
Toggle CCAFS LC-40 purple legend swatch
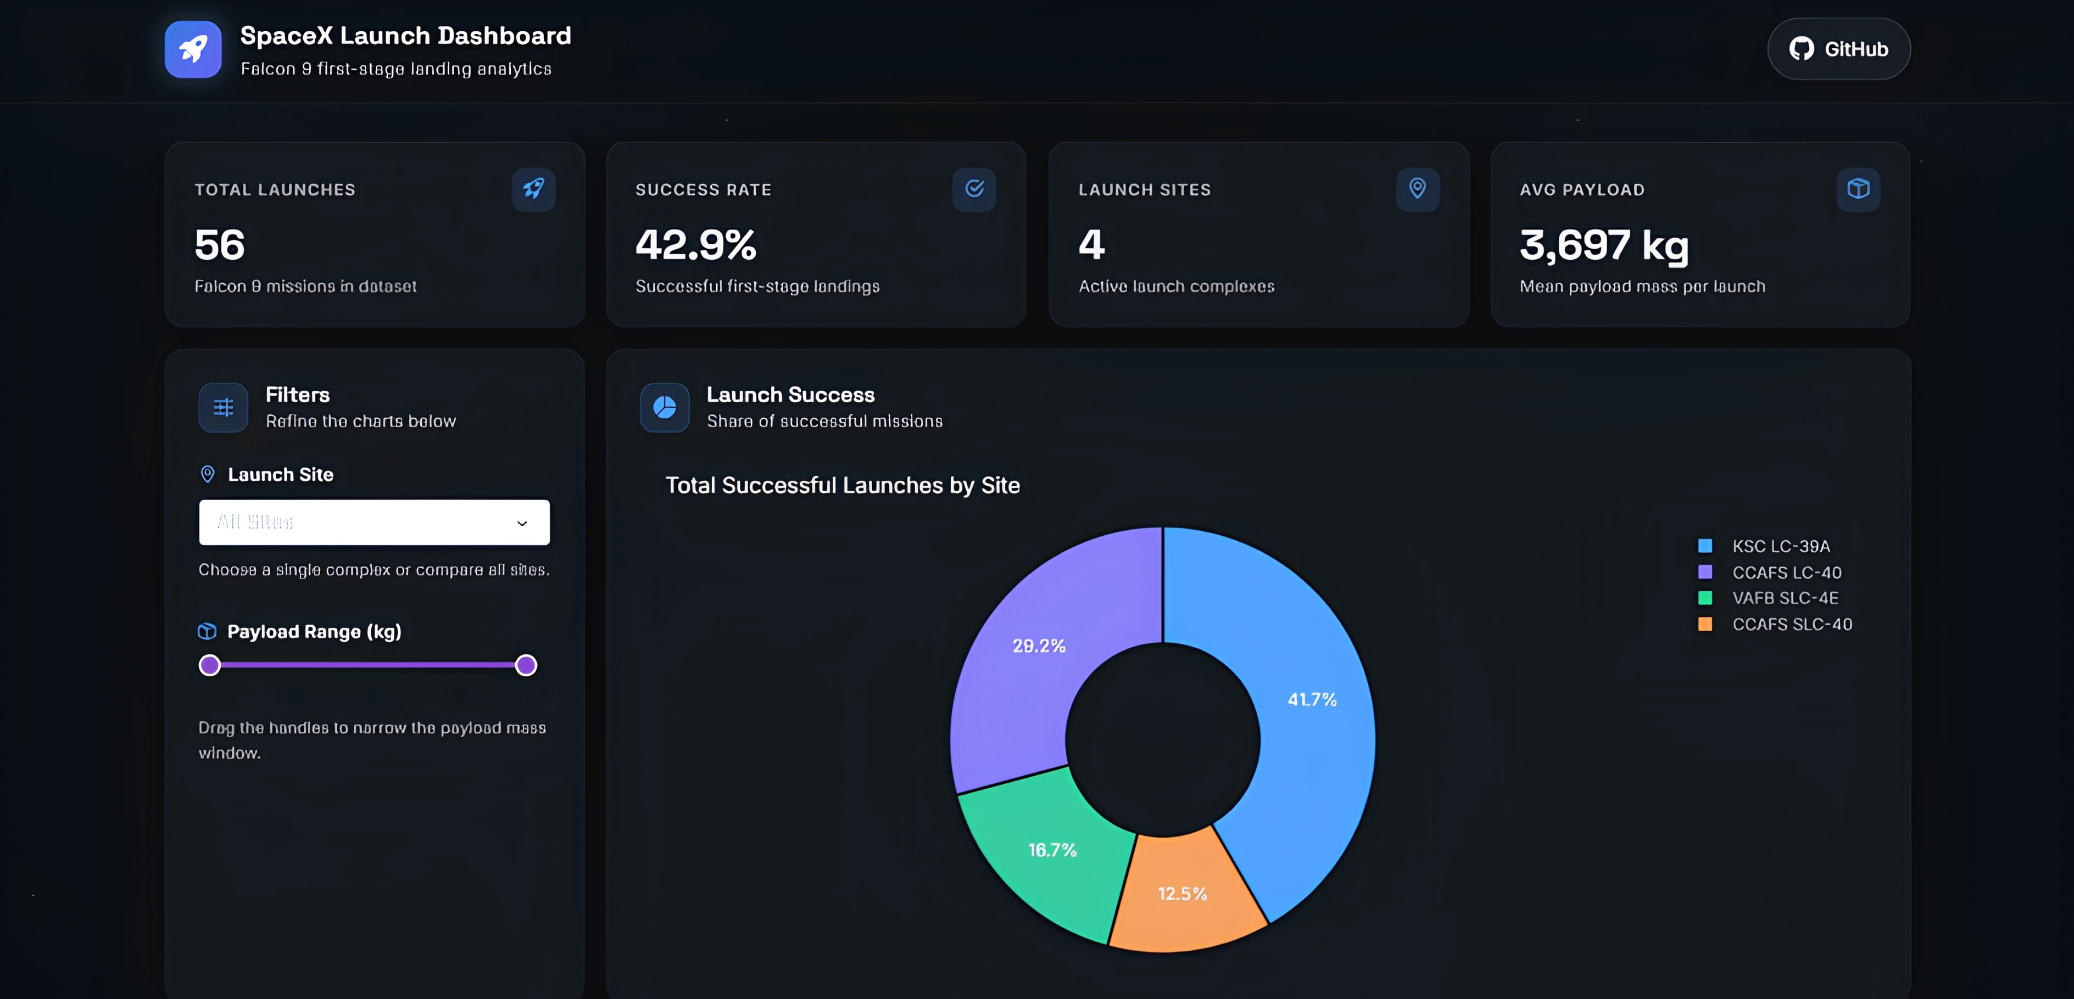(1704, 572)
